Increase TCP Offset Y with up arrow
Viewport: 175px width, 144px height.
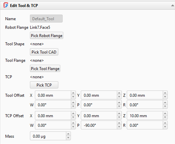pos(119,113)
